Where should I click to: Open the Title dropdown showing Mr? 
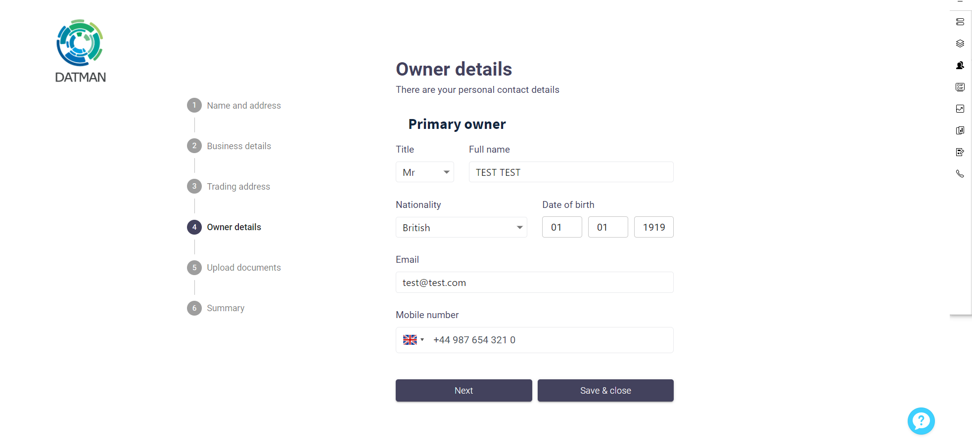425,172
